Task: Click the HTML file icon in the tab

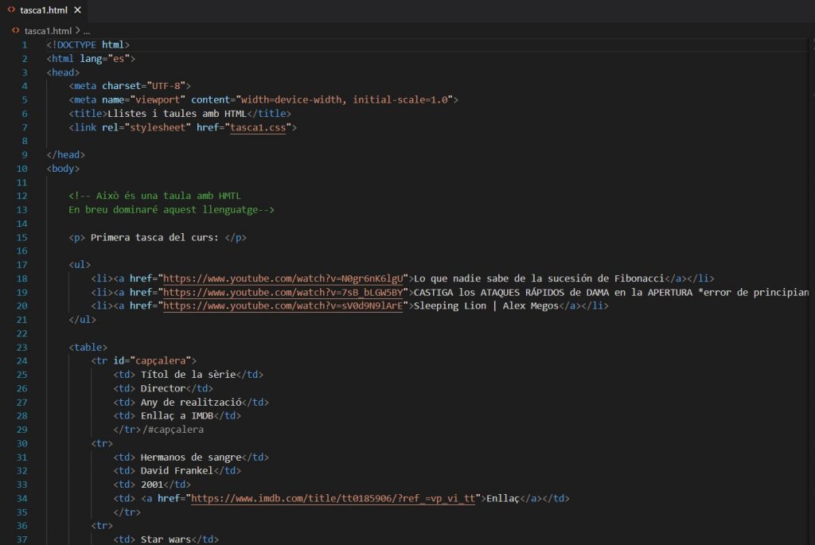Action: tap(12, 10)
